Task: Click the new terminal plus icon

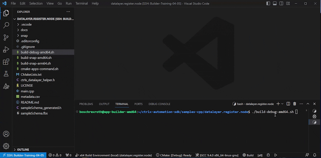Action: (x=278, y=104)
